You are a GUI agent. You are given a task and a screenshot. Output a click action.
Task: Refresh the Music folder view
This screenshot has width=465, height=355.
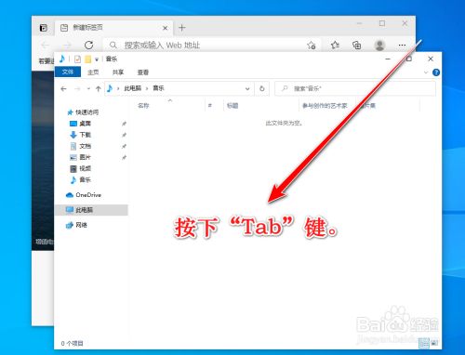coord(261,88)
